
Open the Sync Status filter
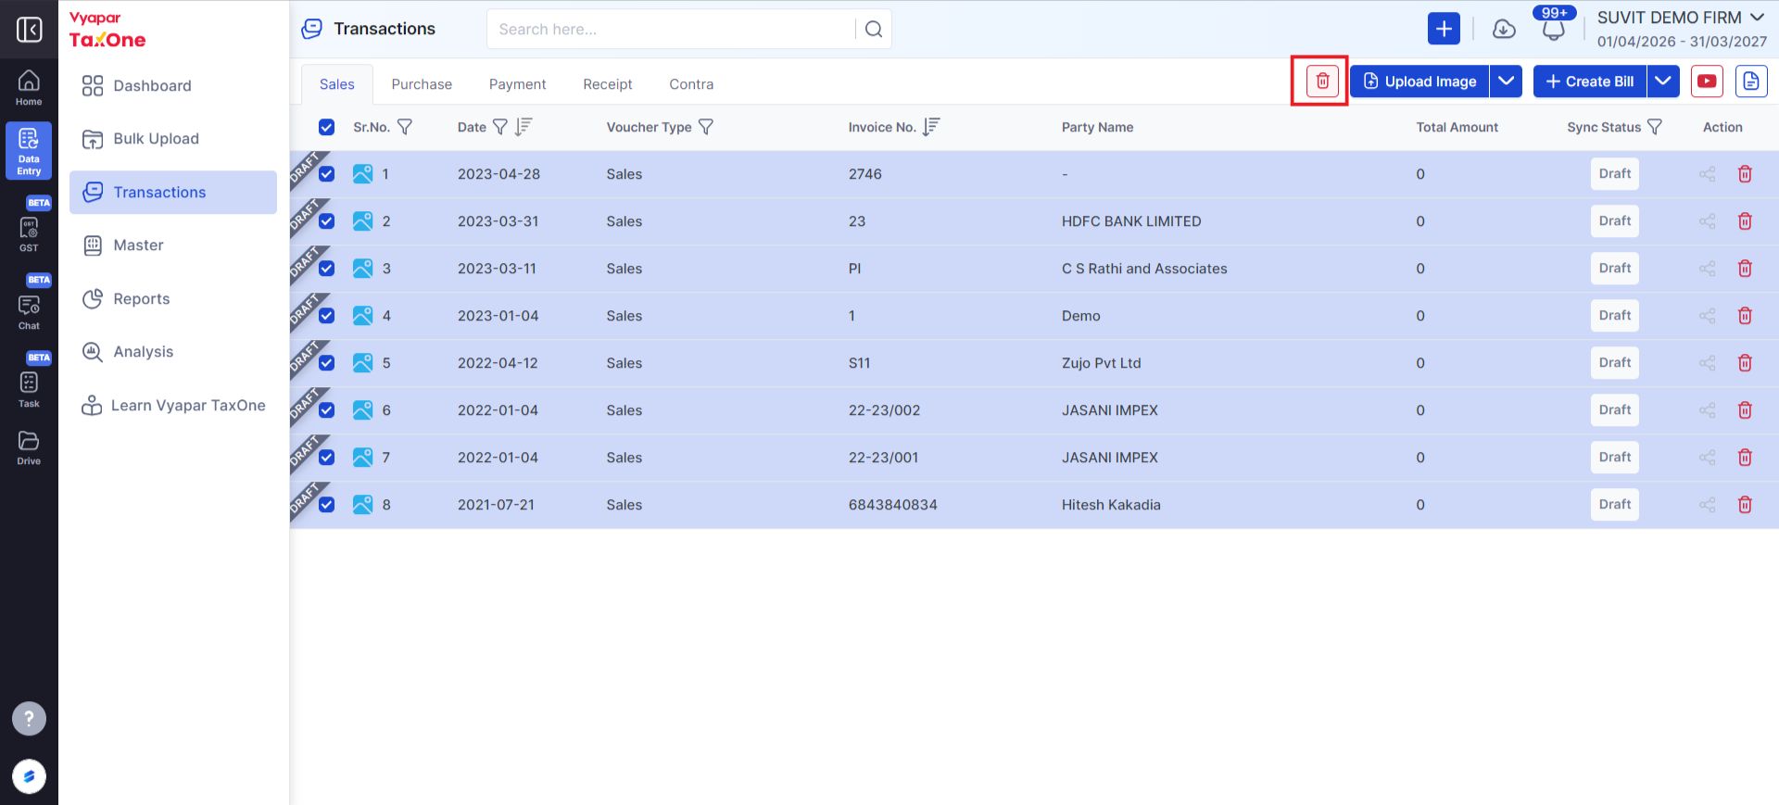[x=1655, y=127]
